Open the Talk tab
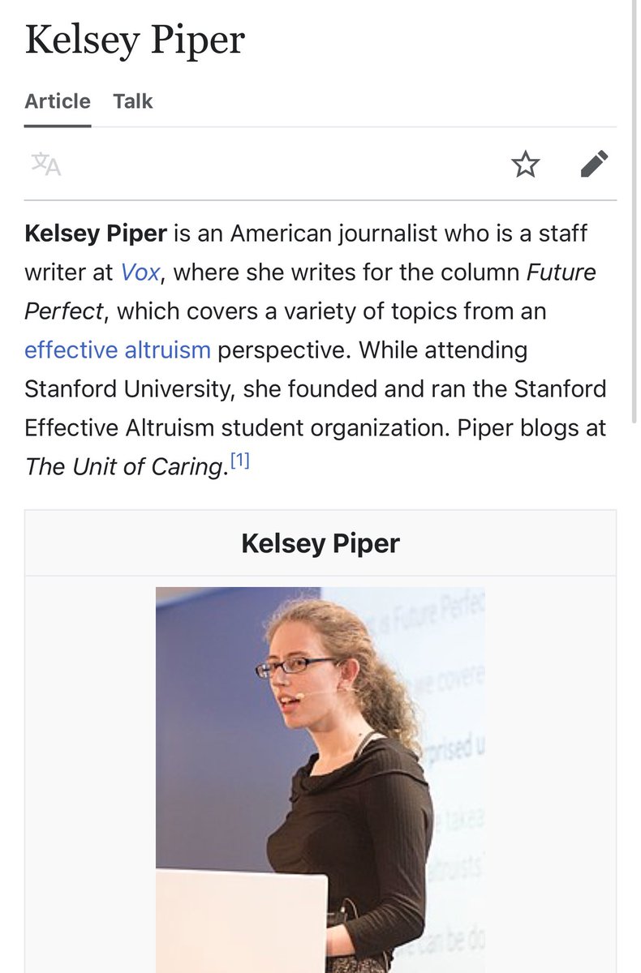 (133, 101)
